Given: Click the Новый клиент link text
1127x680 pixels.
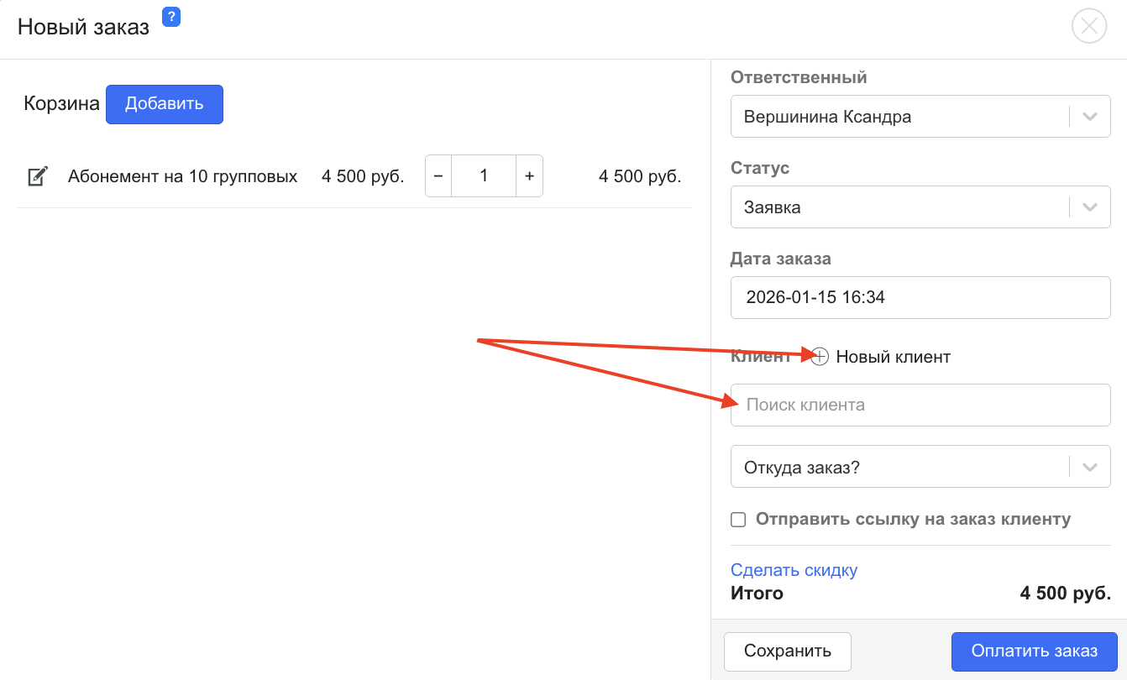Looking at the screenshot, I should pyautogui.click(x=893, y=357).
